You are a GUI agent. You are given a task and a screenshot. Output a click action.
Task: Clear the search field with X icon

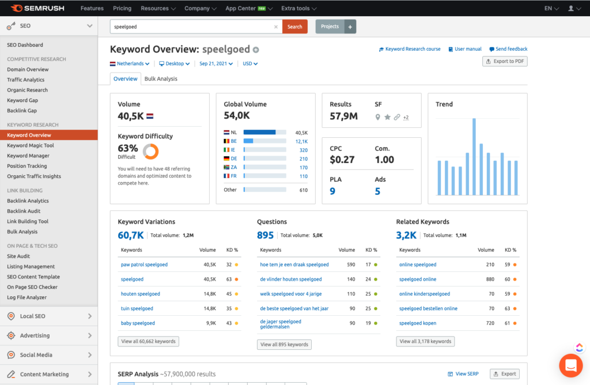[276, 27]
